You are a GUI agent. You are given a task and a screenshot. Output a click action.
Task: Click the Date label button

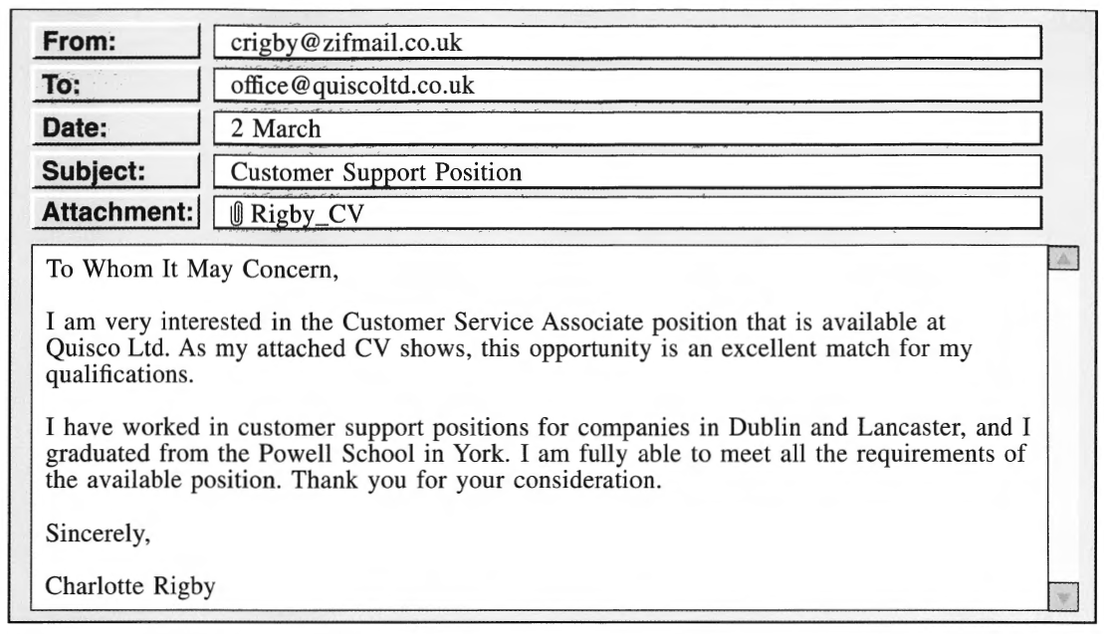(x=116, y=128)
